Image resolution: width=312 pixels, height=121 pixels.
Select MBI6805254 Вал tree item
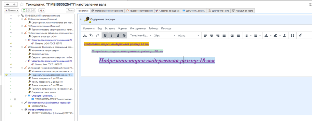point(39,106)
